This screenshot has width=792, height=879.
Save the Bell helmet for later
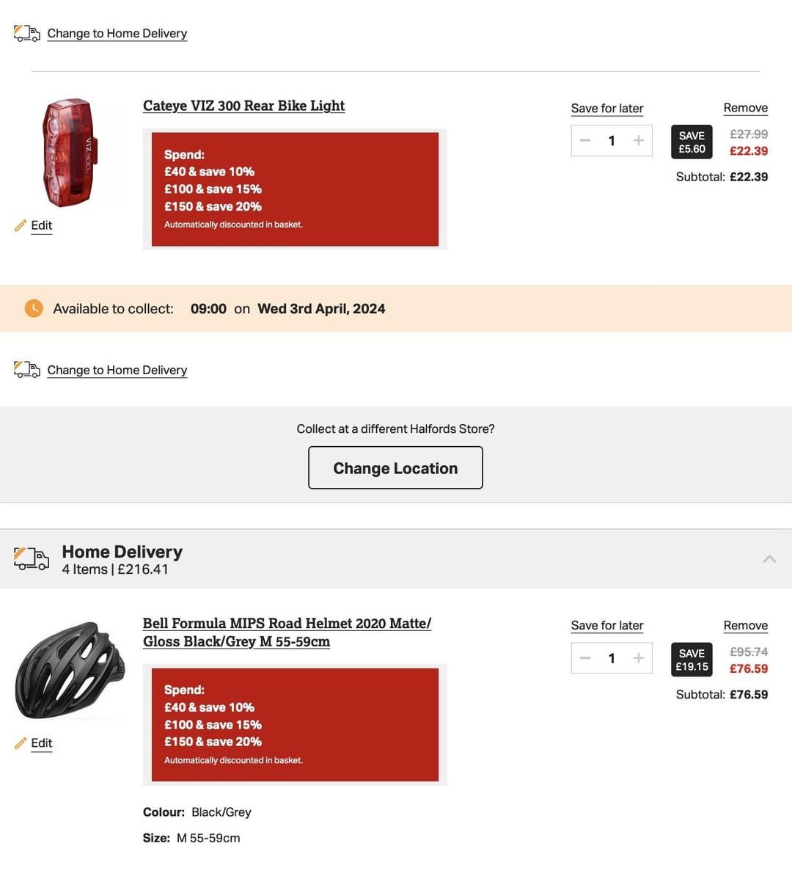point(607,625)
